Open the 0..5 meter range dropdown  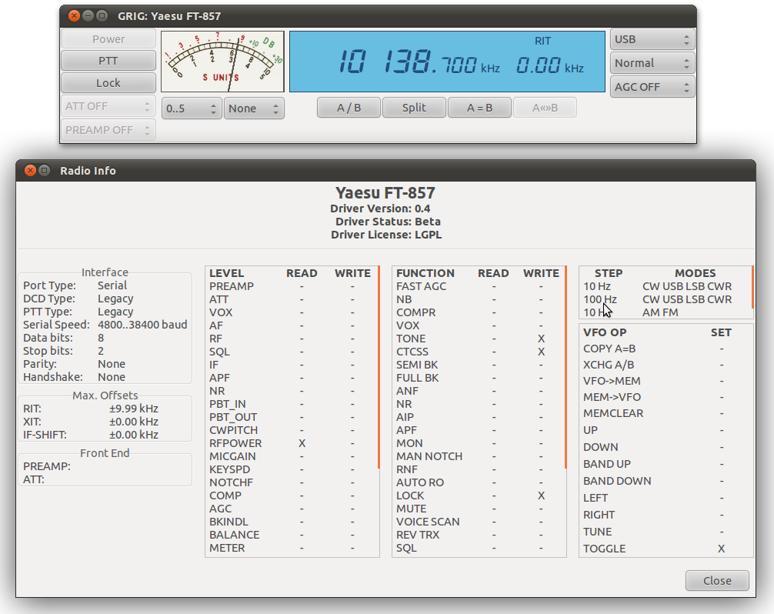point(192,108)
